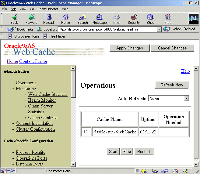
Task: Click the dssbld-sun-WebCache cache name cell
Action: click(x=115, y=132)
